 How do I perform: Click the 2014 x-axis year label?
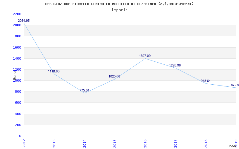coord(85,143)
